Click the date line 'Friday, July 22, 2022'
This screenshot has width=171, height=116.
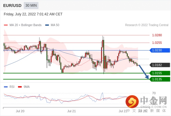(33, 14)
